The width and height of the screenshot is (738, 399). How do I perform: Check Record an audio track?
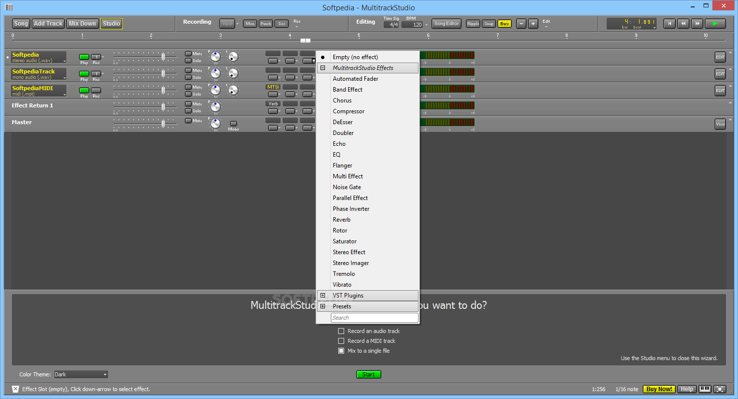tap(341, 331)
